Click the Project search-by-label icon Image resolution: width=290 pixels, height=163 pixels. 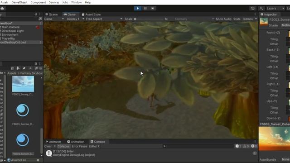tap(18, 68)
